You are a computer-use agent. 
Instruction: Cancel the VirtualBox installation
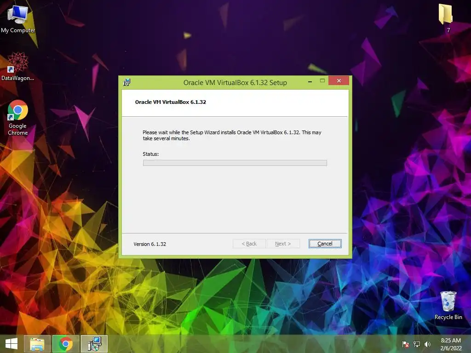point(325,244)
